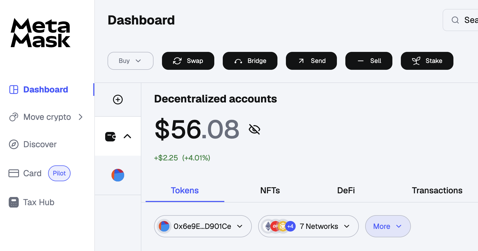This screenshot has height=251, width=478.
Task: Open the 7 Networks filter dropdown
Action: (x=308, y=226)
